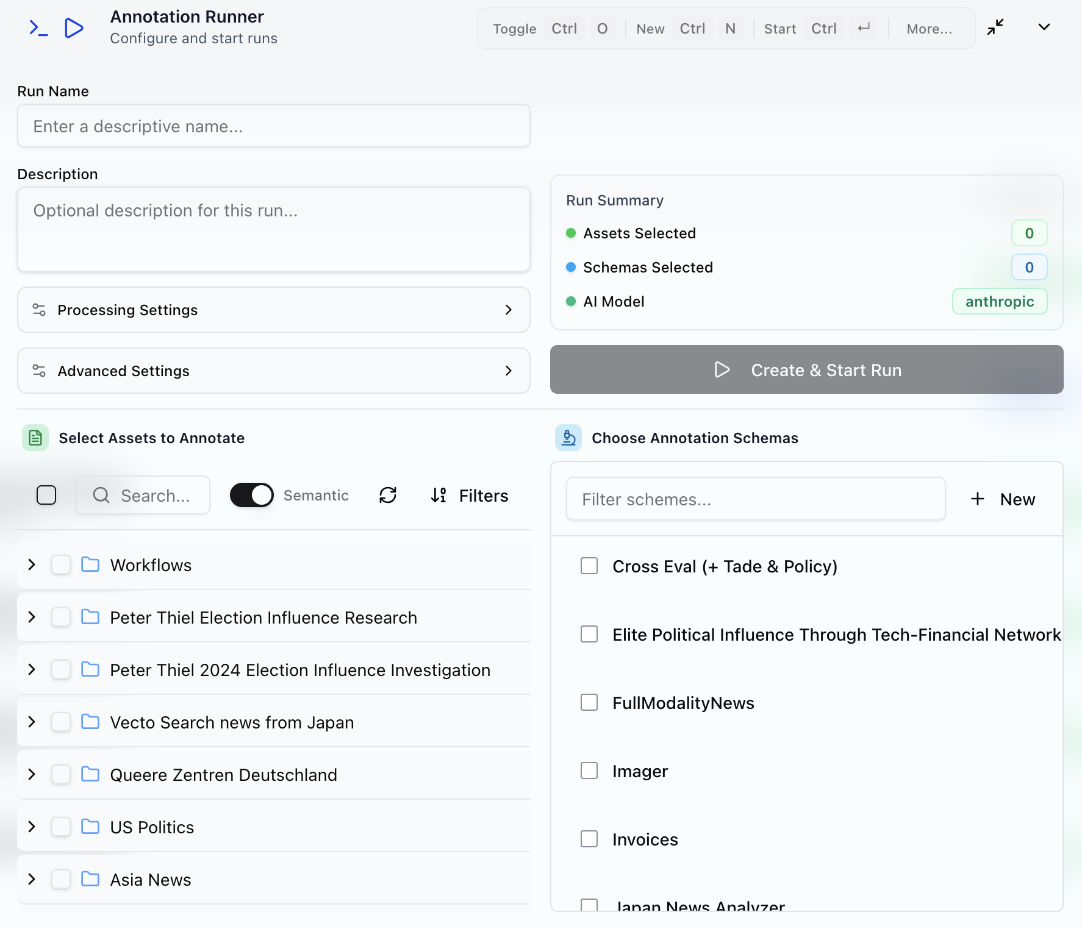Check the US Politics folder checkbox
1082x929 pixels.
(x=61, y=827)
